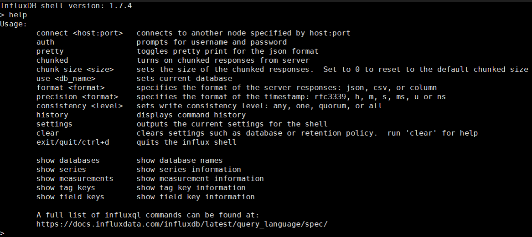This screenshot has width=532, height=237.
Task: Click the 'clear' command entry
Action: pos(47,133)
